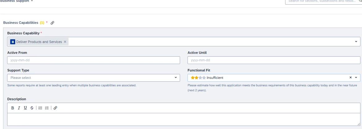Click link icon beside Business Capabilities heading
This screenshot has height=129, width=362.
(52, 23)
